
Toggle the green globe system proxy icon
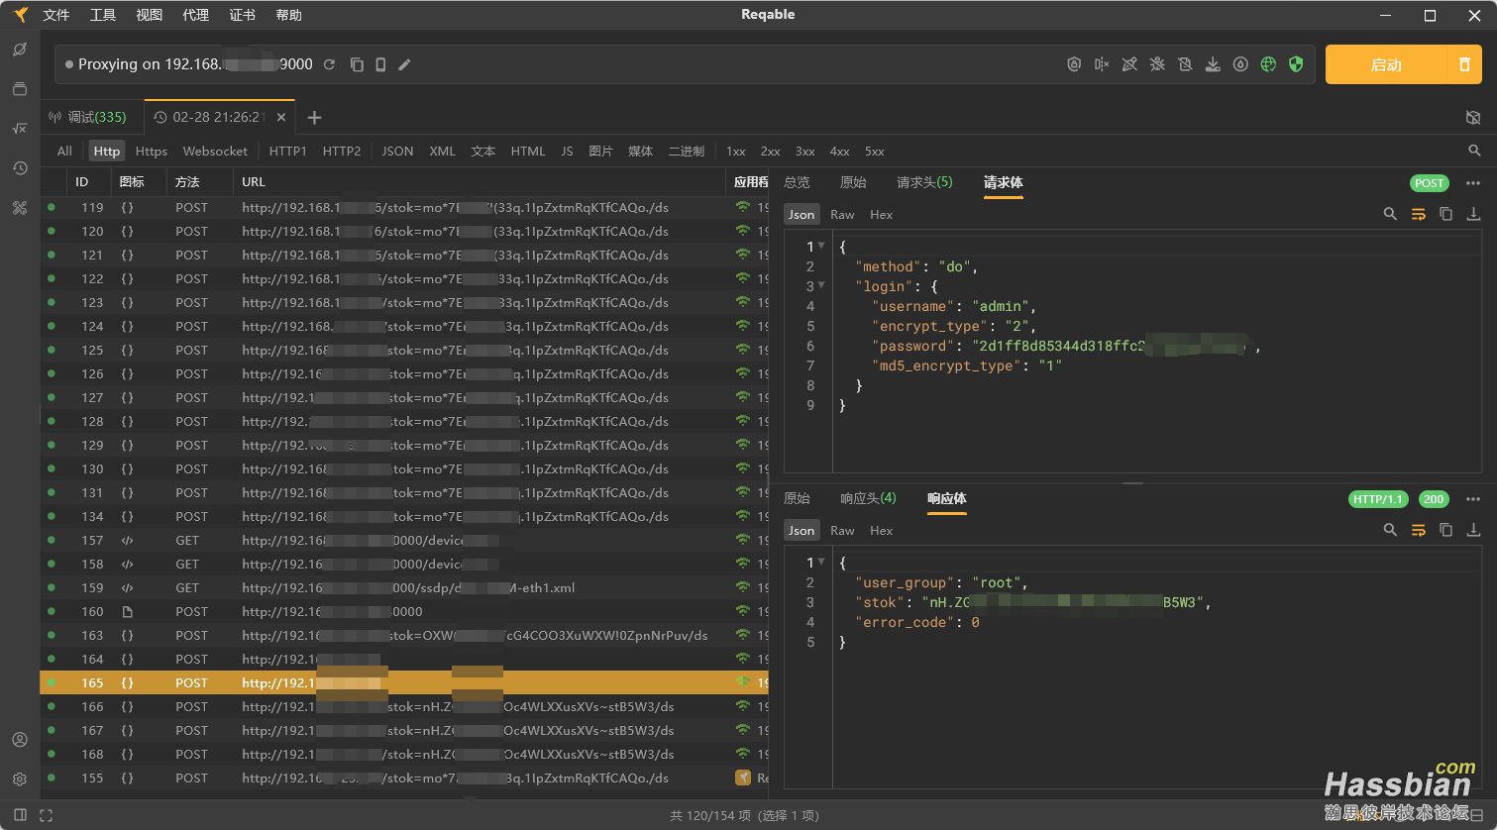pos(1268,64)
